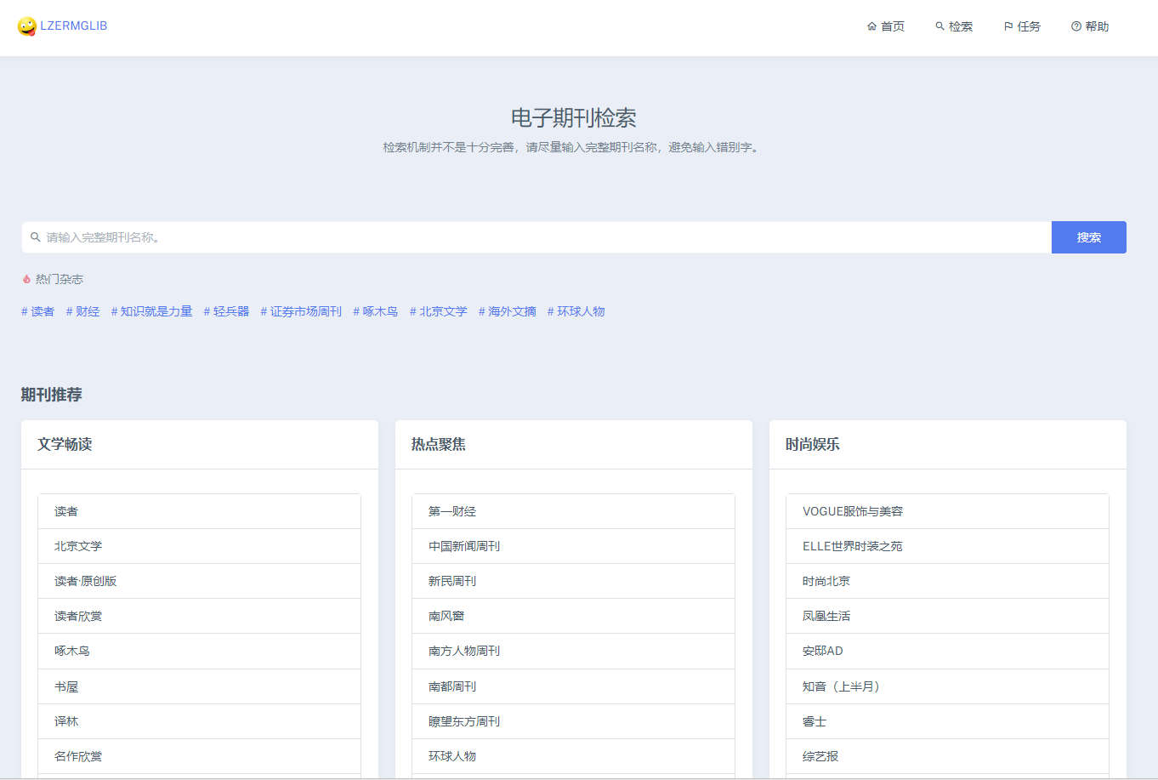The width and height of the screenshot is (1158, 780).
Task: Click the flame icon beside 热门杂志
Action: 26,279
